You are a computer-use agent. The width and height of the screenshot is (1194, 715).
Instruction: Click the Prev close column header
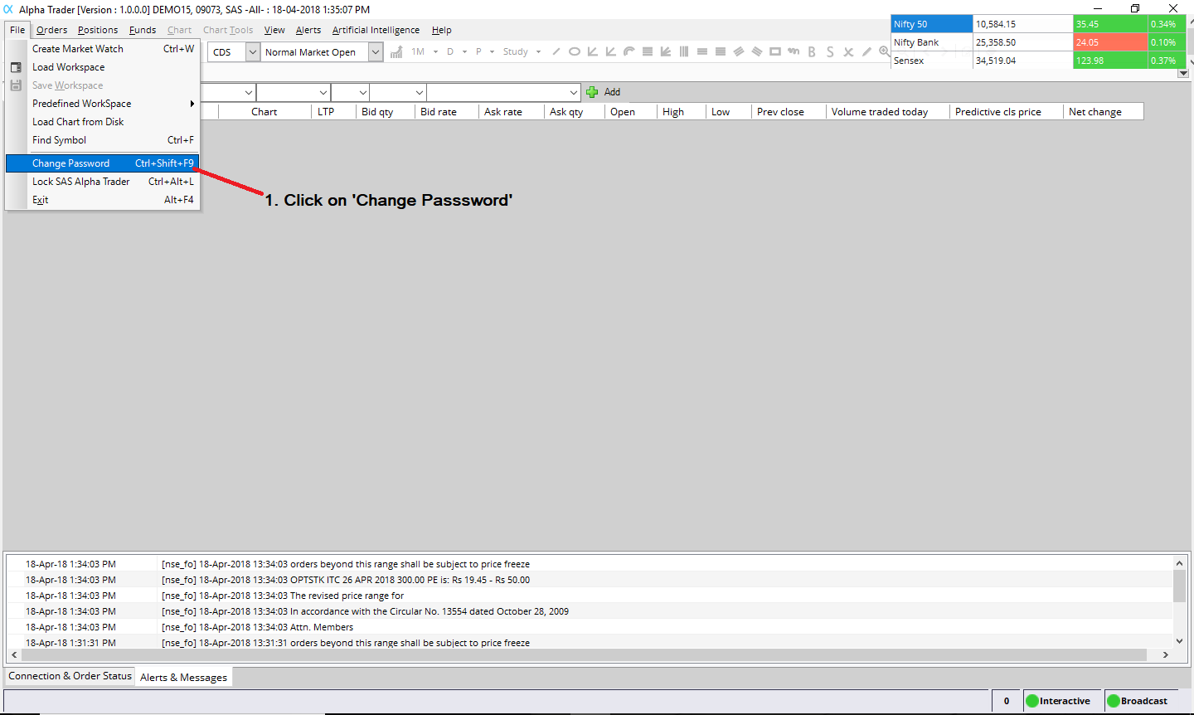789,112
